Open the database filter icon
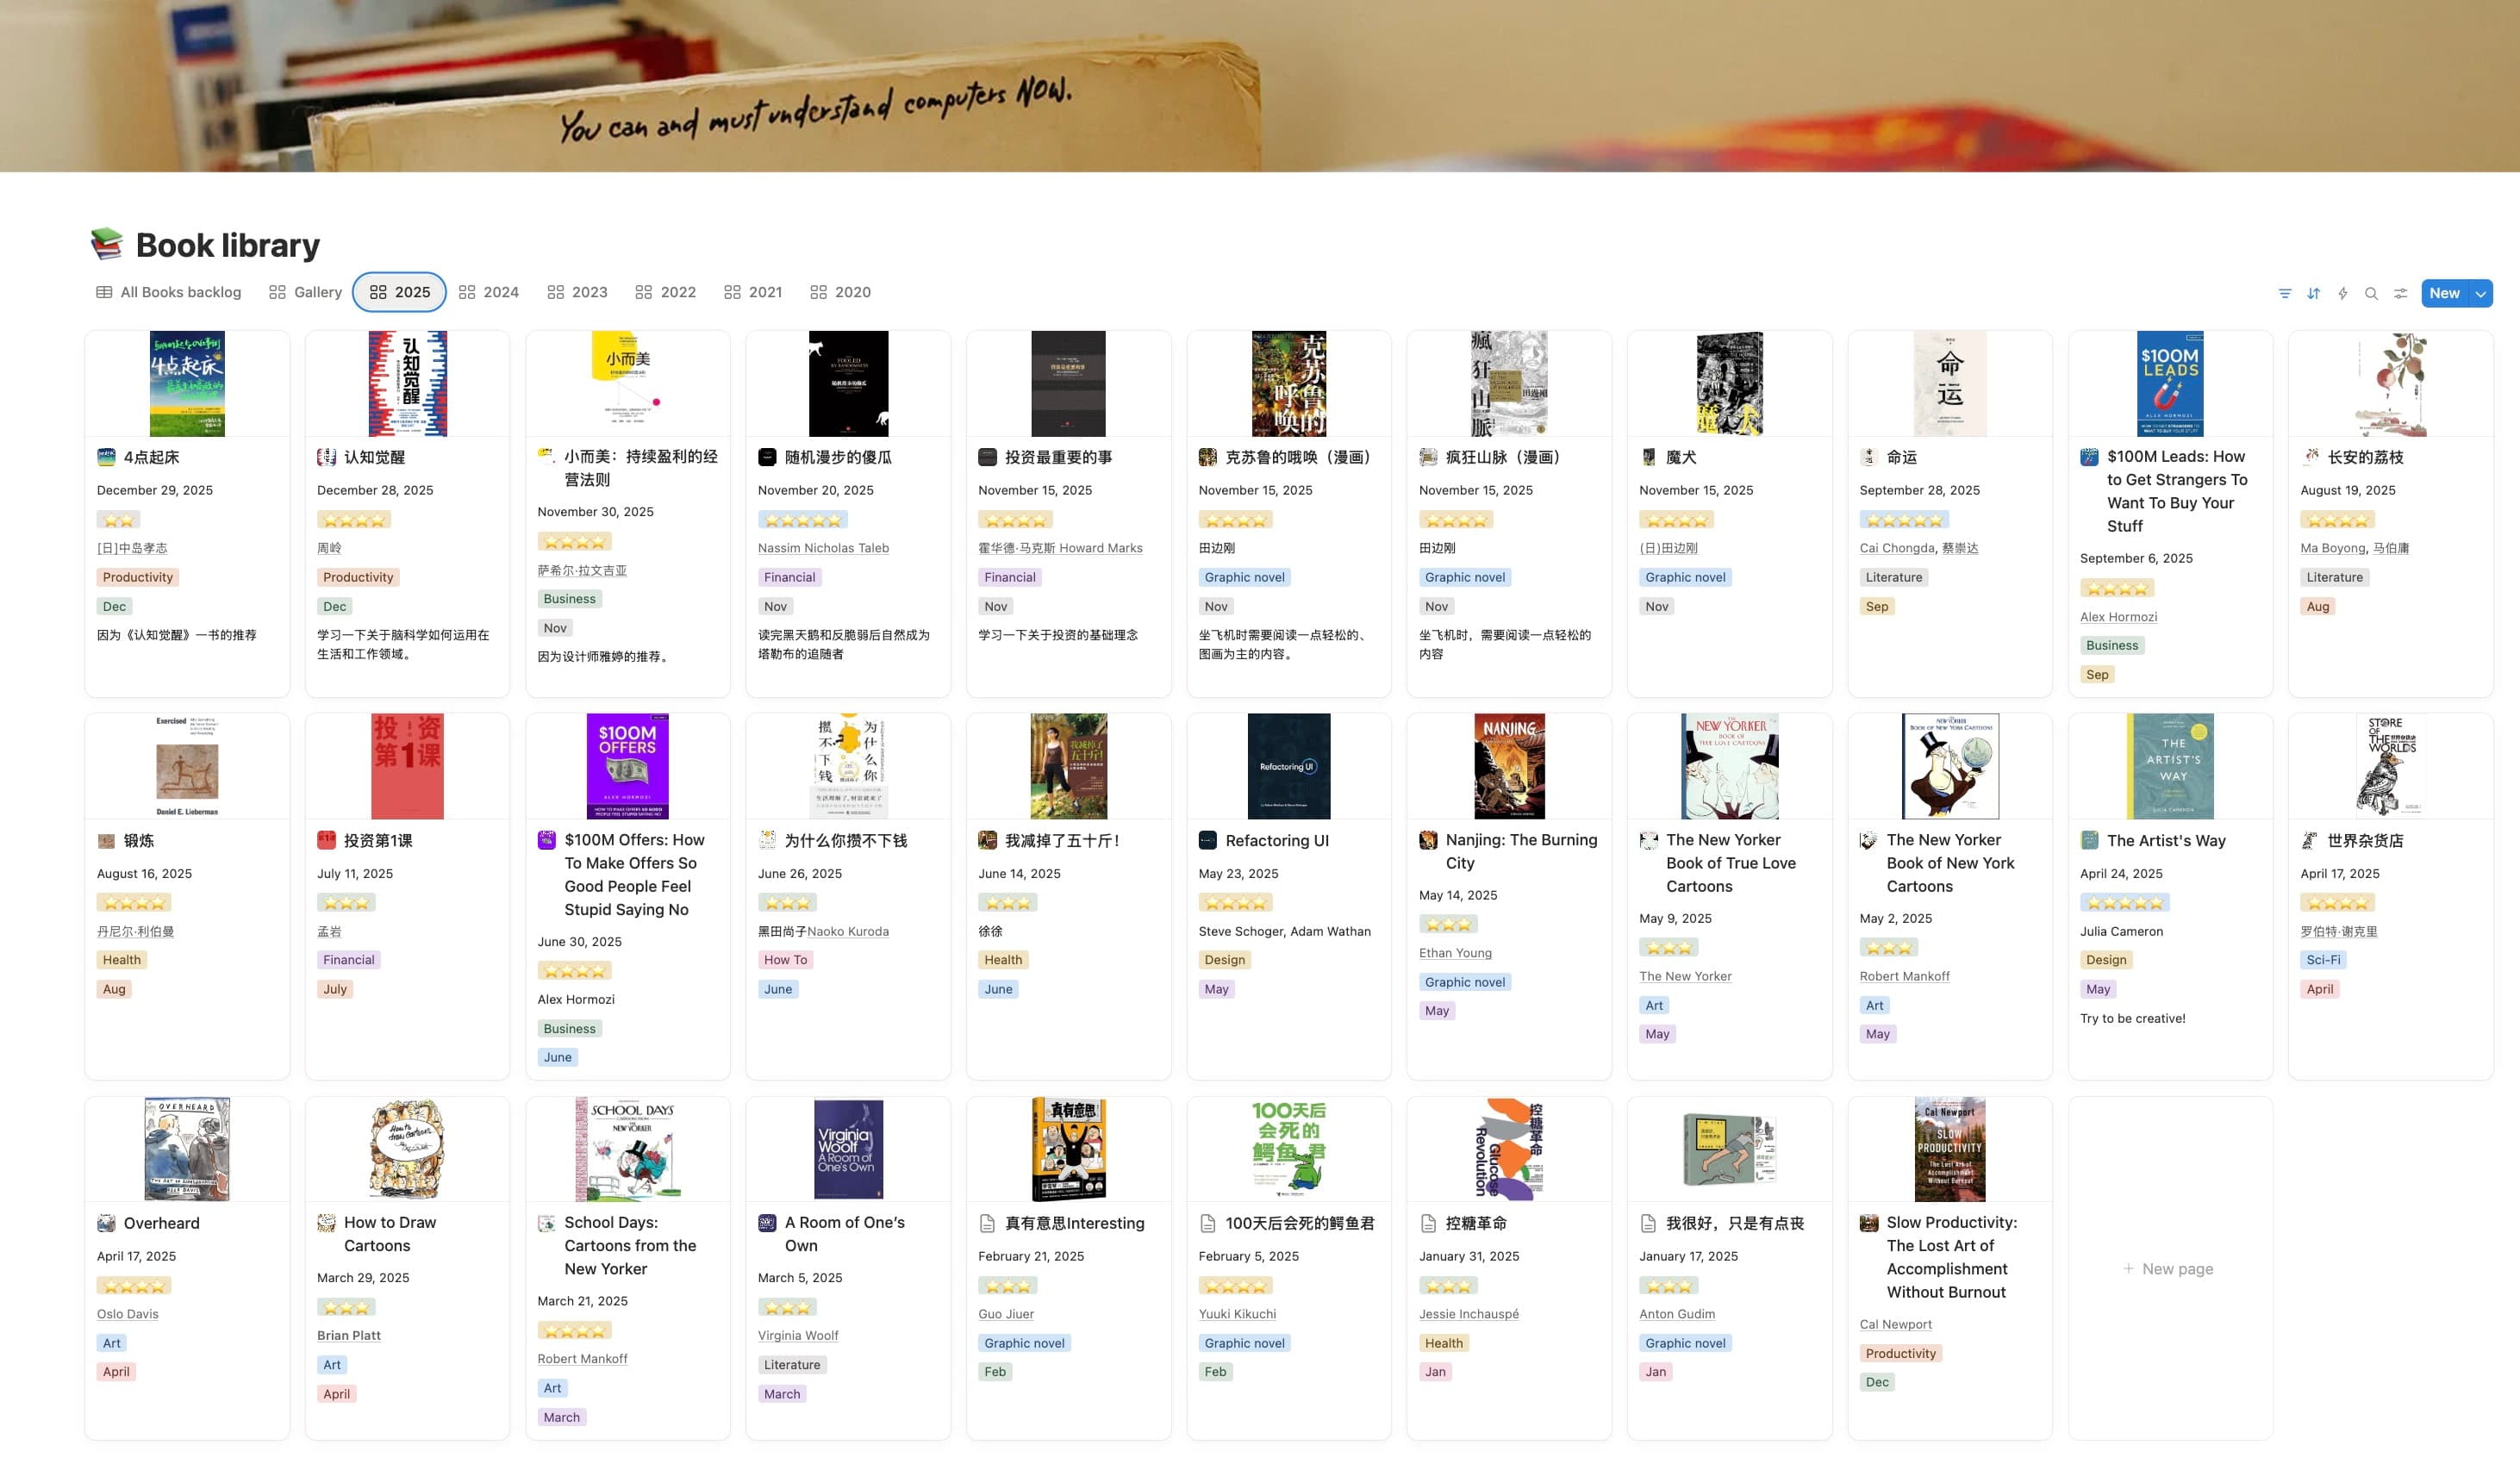This screenshot has height=1470, width=2520. [2285, 293]
